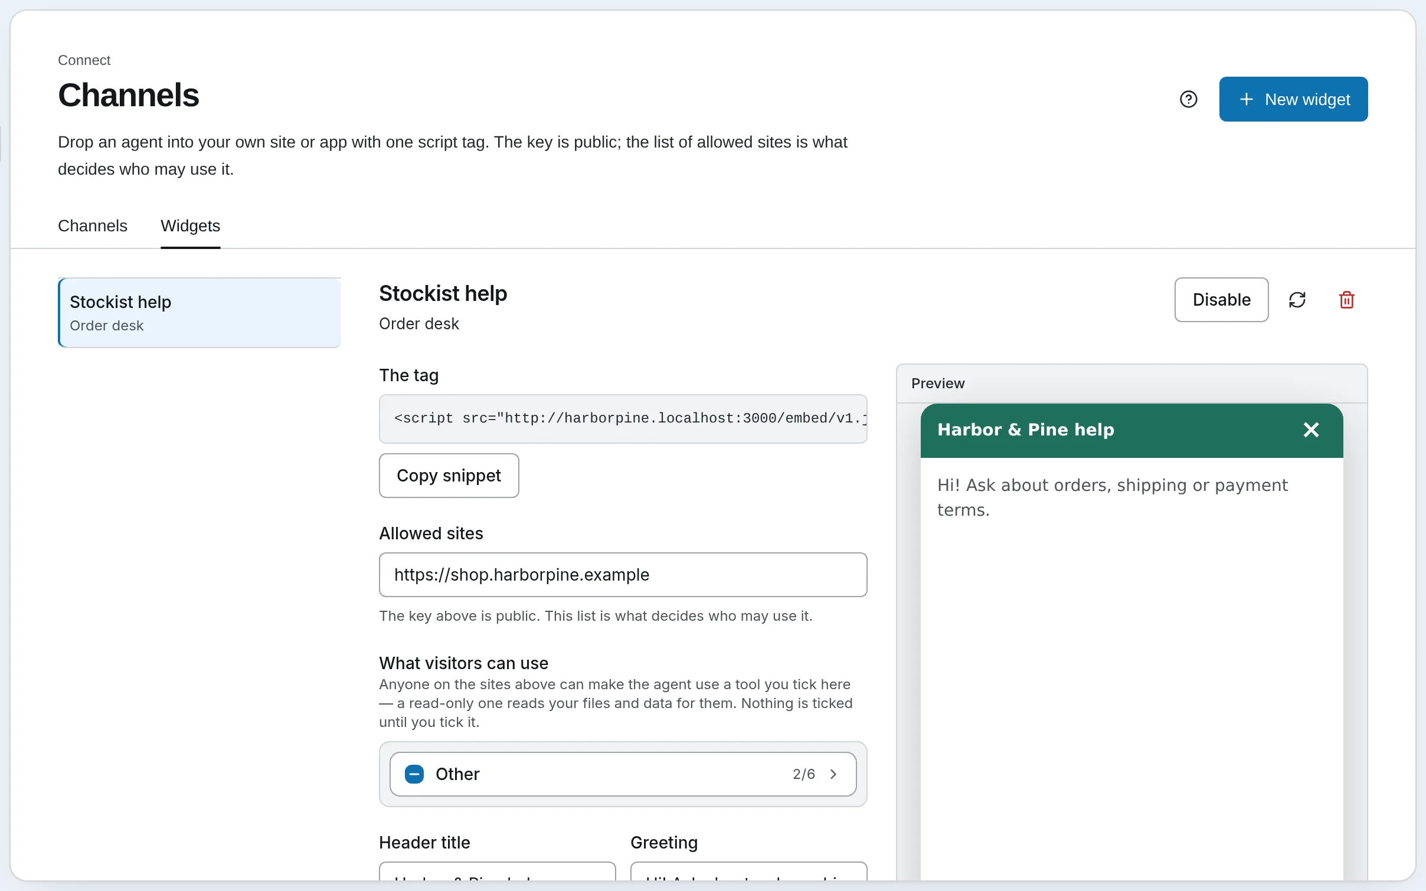Image resolution: width=1426 pixels, height=891 pixels.
Task: Toggle the Other tools group checkbox
Action: tap(414, 774)
